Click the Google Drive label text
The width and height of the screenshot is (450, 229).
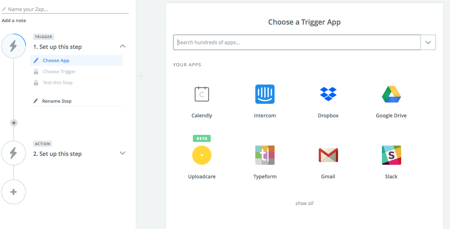tap(391, 116)
